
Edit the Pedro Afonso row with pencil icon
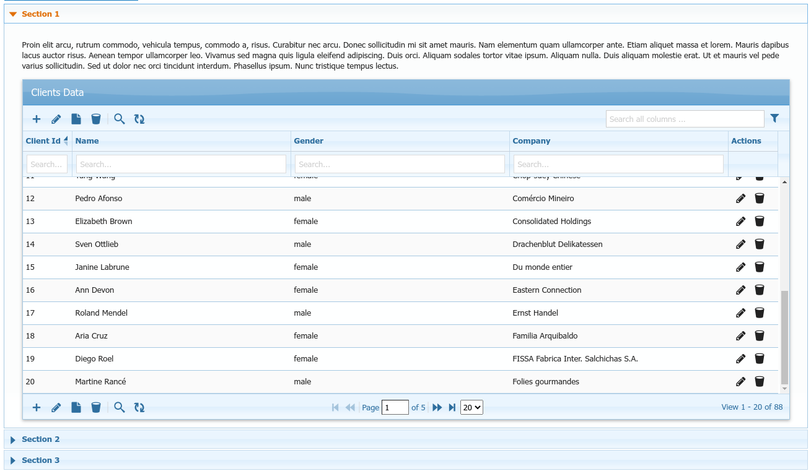tap(740, 199)
